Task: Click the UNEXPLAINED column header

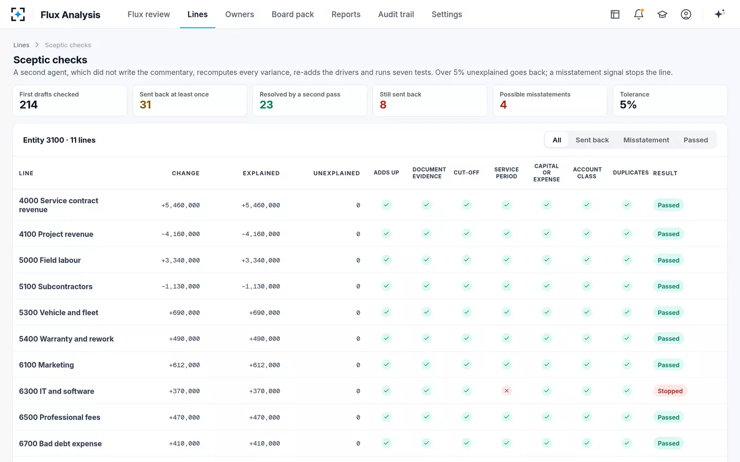Action: click(337, 174)
